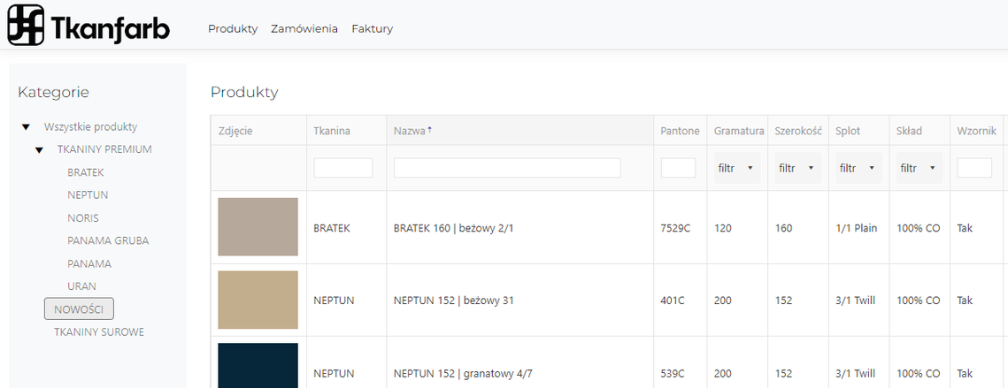This screenshot has height=388, width=1008.
Task: Click the beige BRATEK 160 color swatch
Action: [x=258, y=227]
